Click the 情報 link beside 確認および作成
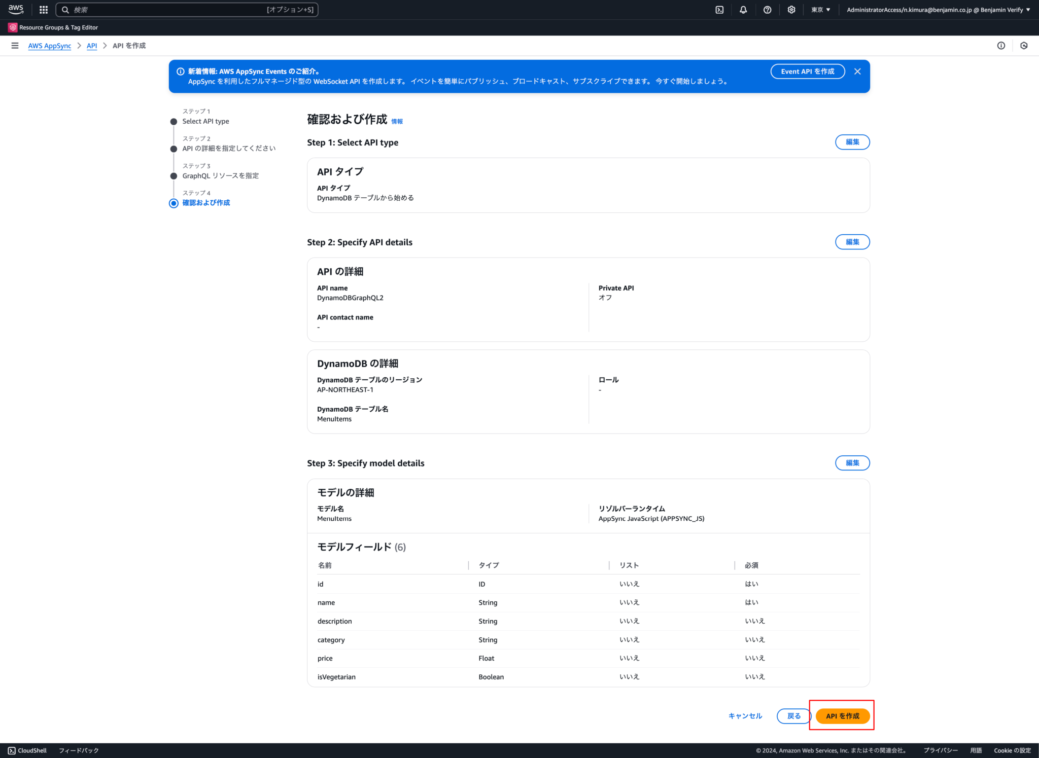Image resolution: width=1039 pixels, height=758 pixels. coord(398,121)
